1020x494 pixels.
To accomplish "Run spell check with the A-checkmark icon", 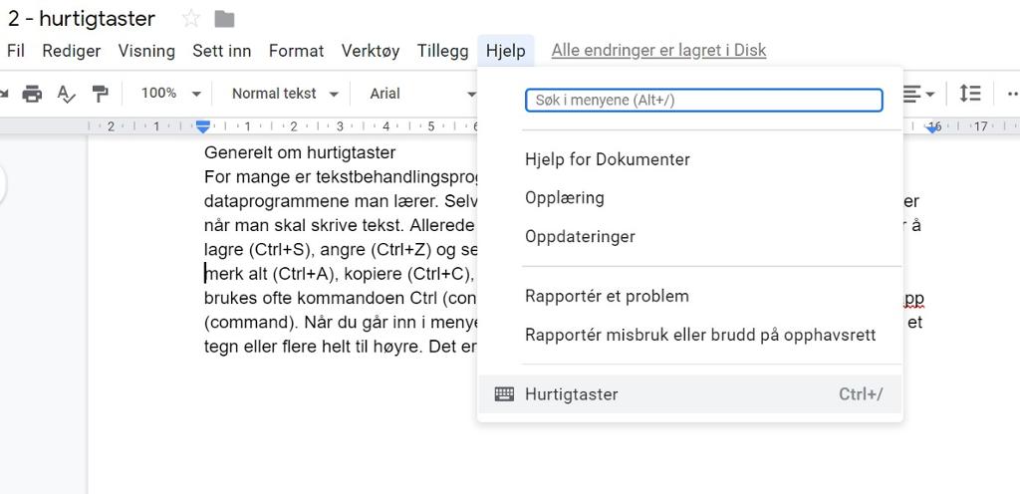I will 66,94.
